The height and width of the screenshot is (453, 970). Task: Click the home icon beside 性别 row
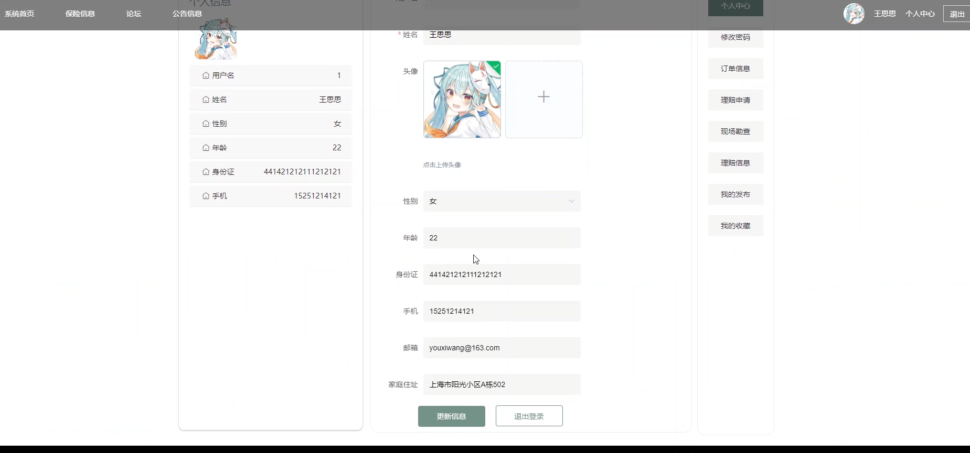point(206,124)
